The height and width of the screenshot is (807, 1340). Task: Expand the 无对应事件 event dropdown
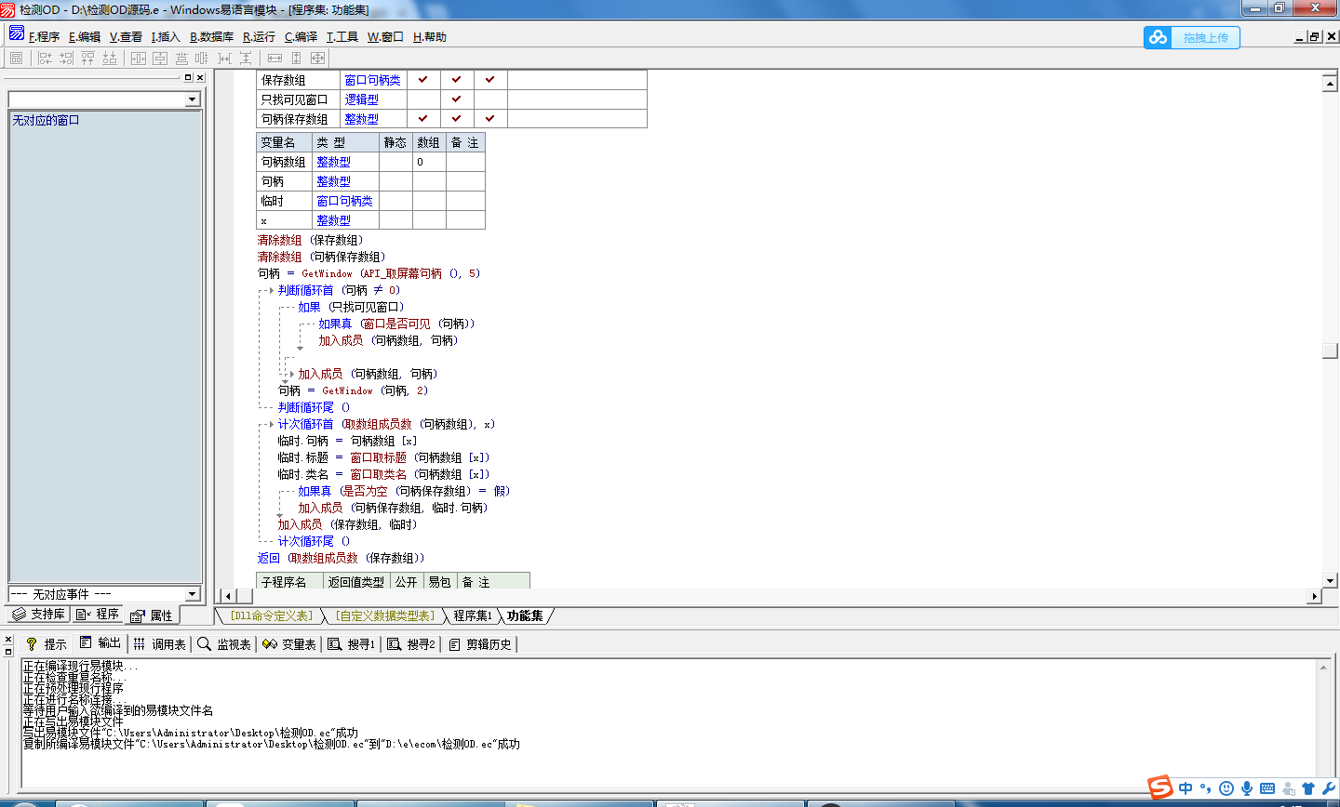pos(193,594)
